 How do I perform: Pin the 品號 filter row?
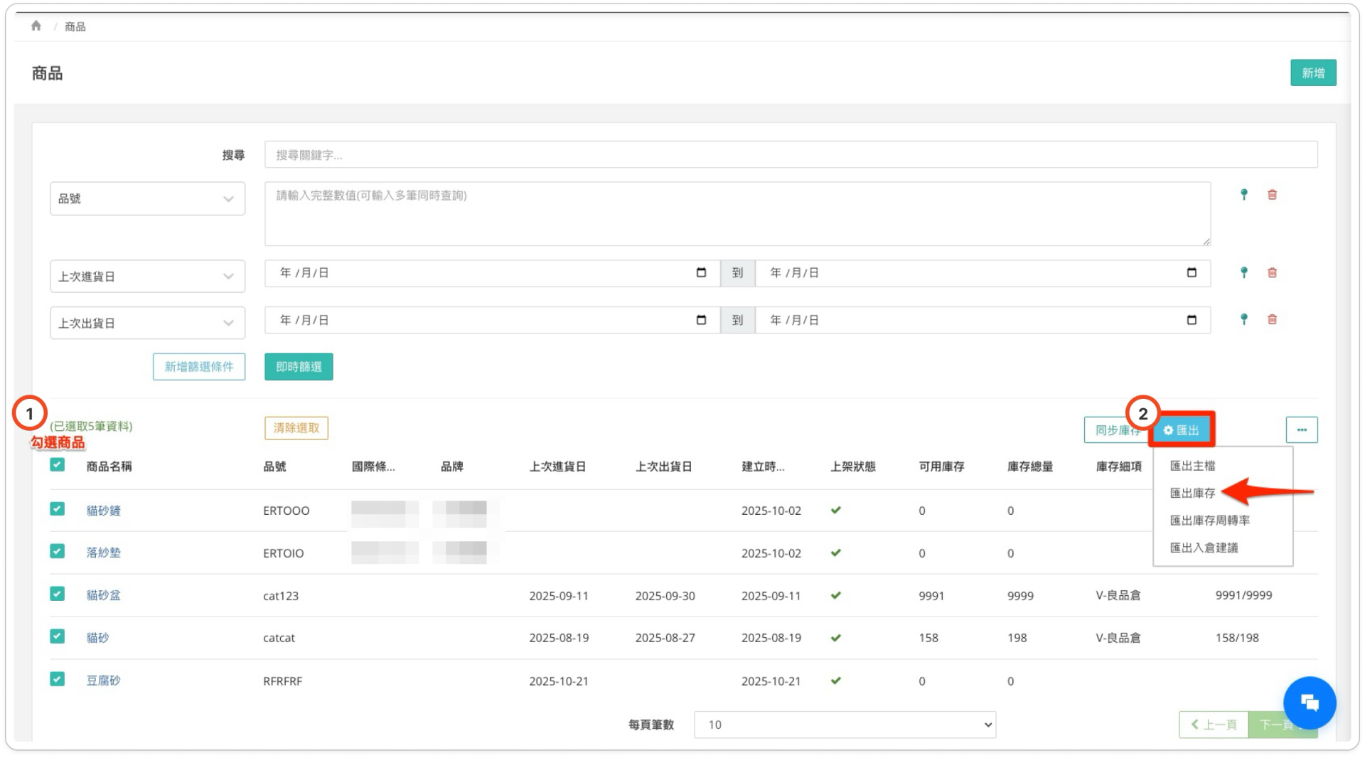point(1243,195)
